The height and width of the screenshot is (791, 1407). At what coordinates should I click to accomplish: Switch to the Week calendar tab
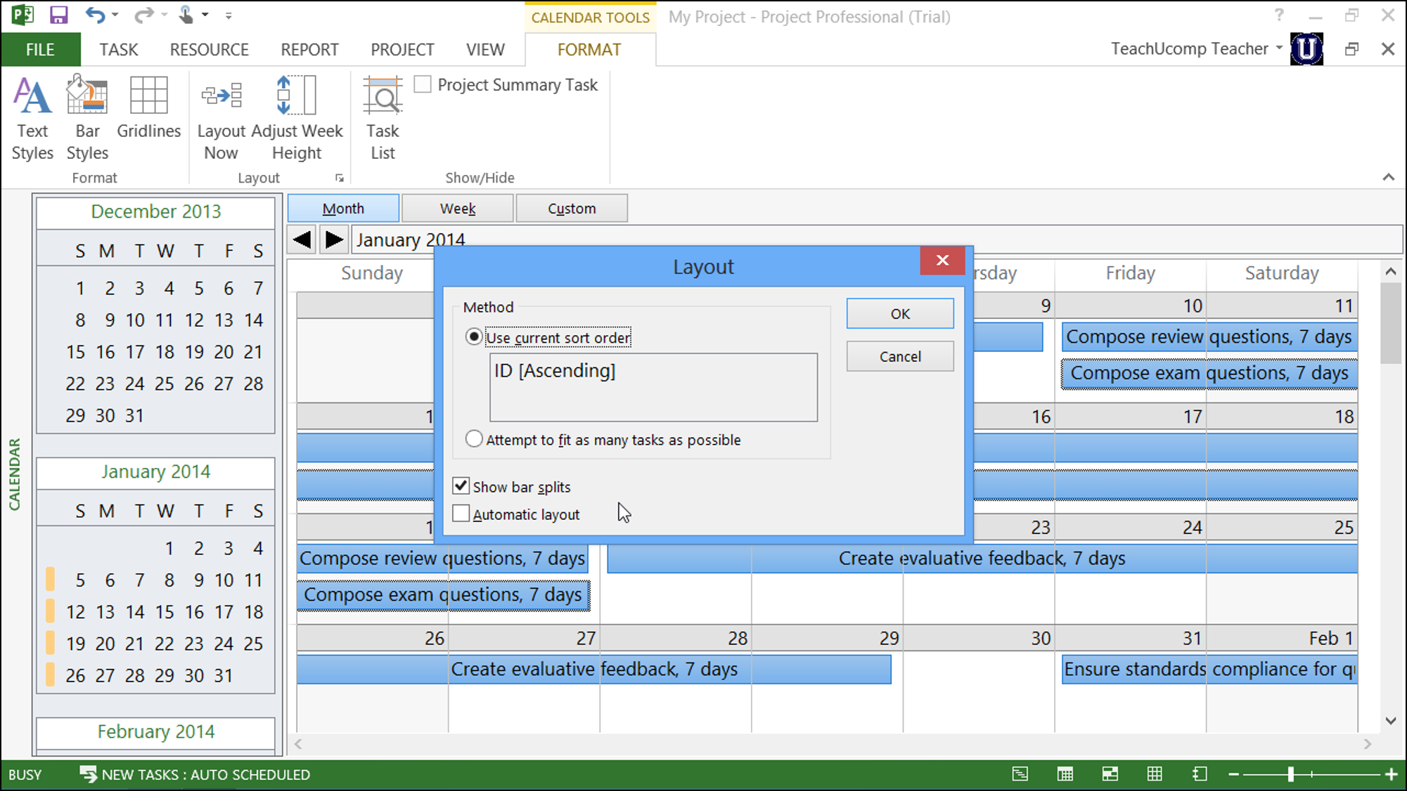pyautogui.click(x=457, y=208)
